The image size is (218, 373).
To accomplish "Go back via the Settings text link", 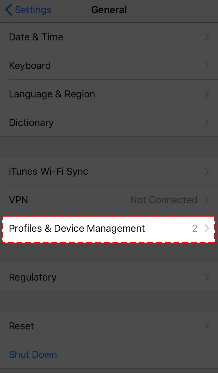I will pyautogui.click(x=33, y=10).
